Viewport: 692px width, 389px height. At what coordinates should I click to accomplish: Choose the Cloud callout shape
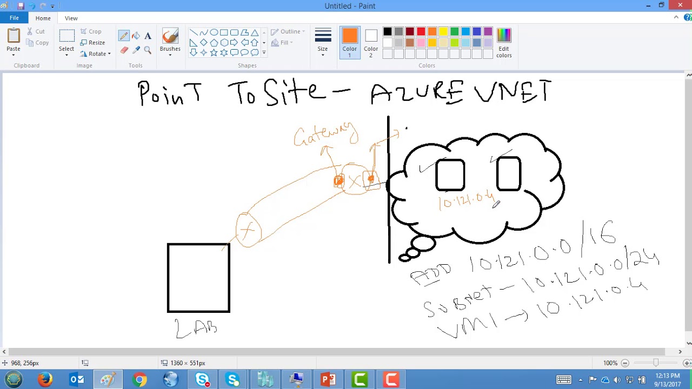pos(255,52)
